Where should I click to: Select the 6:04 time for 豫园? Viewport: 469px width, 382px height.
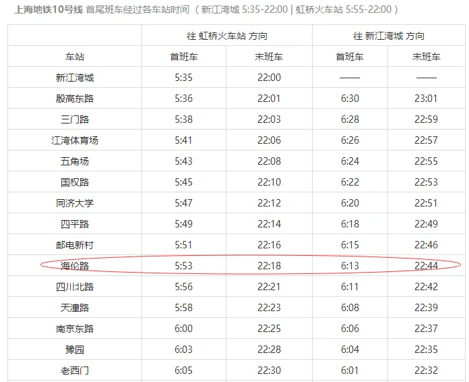350,350
